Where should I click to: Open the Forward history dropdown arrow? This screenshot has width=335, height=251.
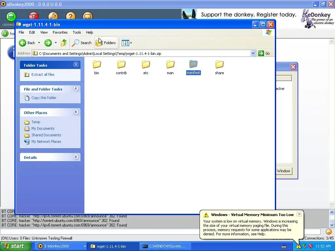point(56,43)
